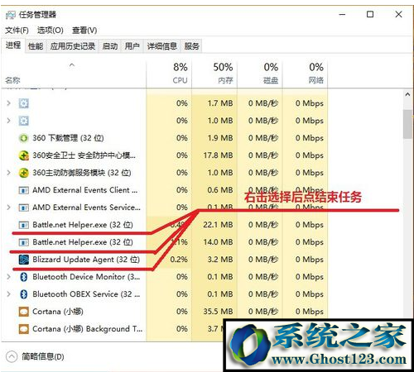The image size is (414, 372).
Task: Select the 360安全卫士 安全防护中心 row
Action: (165, 155)
